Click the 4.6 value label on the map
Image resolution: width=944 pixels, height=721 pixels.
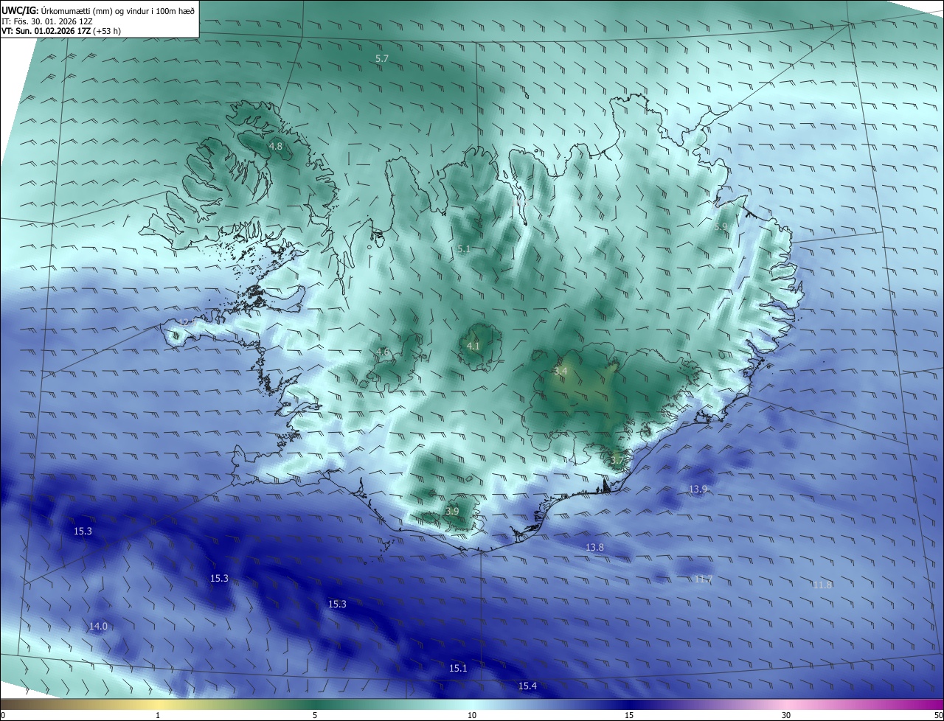point(383,352)
